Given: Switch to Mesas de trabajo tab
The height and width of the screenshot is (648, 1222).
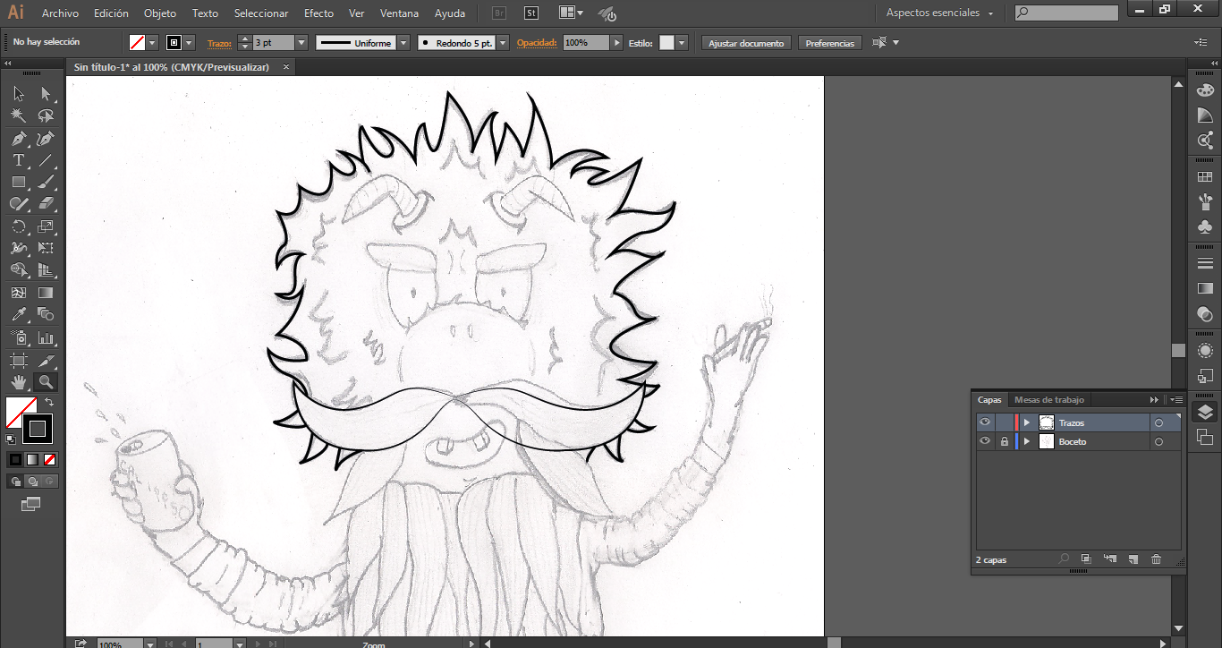Looking at the screenshot, I should pos(1048,400).
